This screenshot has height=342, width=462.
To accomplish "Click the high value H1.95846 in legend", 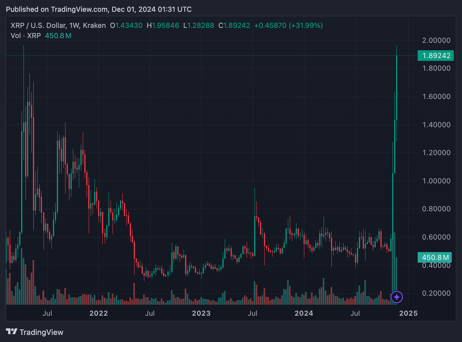I will pyautogui.click(x=162, y=26).
